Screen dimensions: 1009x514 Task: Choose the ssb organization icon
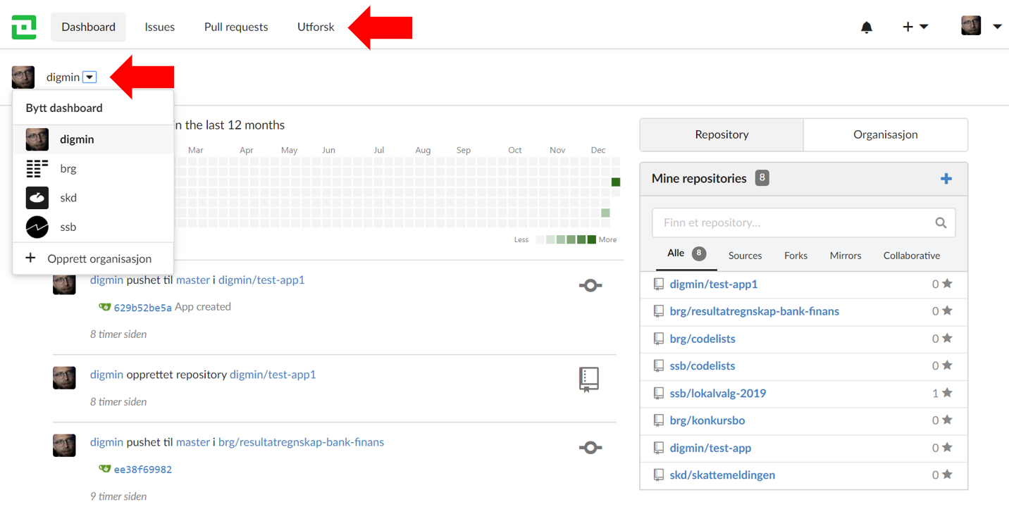pos(37,227)
